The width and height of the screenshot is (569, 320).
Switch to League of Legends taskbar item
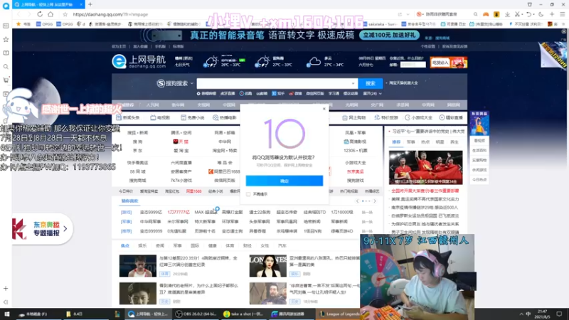click(x=340, y=314)
